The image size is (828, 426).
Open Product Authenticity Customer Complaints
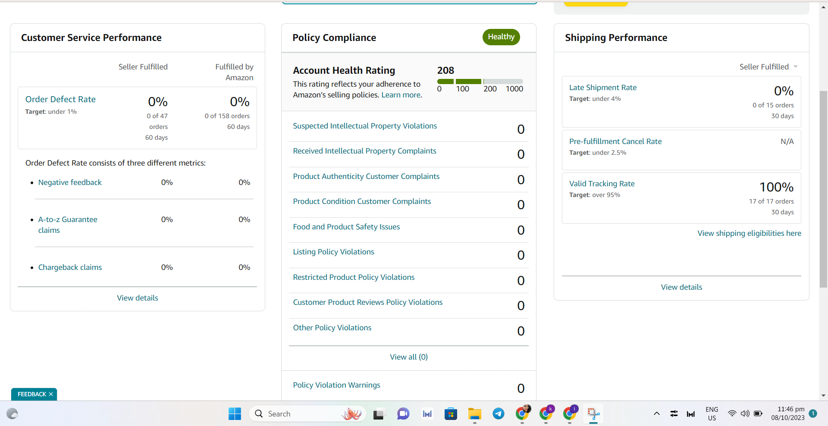click(x=366, y=176)
